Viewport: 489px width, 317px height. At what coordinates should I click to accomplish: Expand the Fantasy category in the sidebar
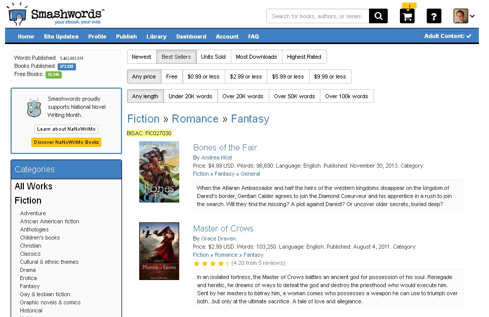tap(29, 286)
